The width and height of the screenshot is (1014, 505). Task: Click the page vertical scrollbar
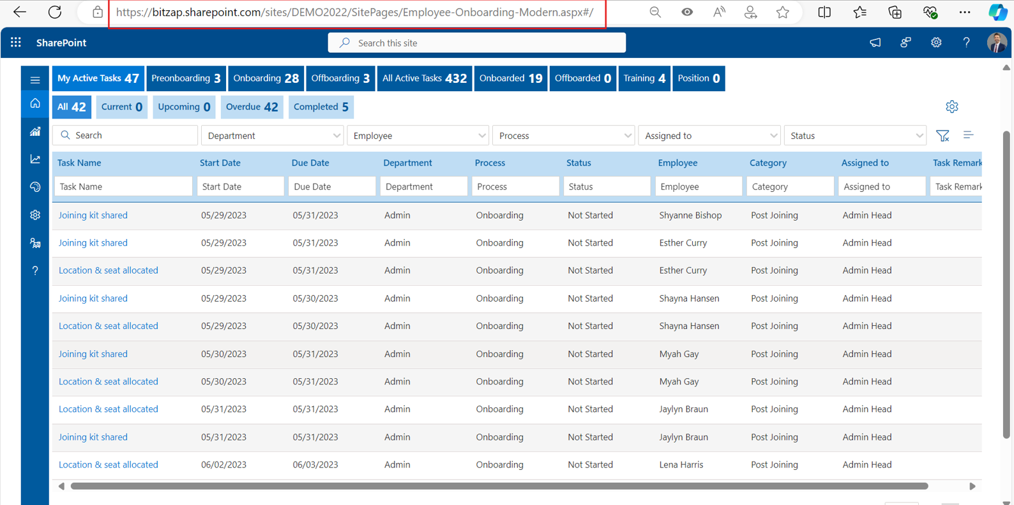click(1007, 285)
